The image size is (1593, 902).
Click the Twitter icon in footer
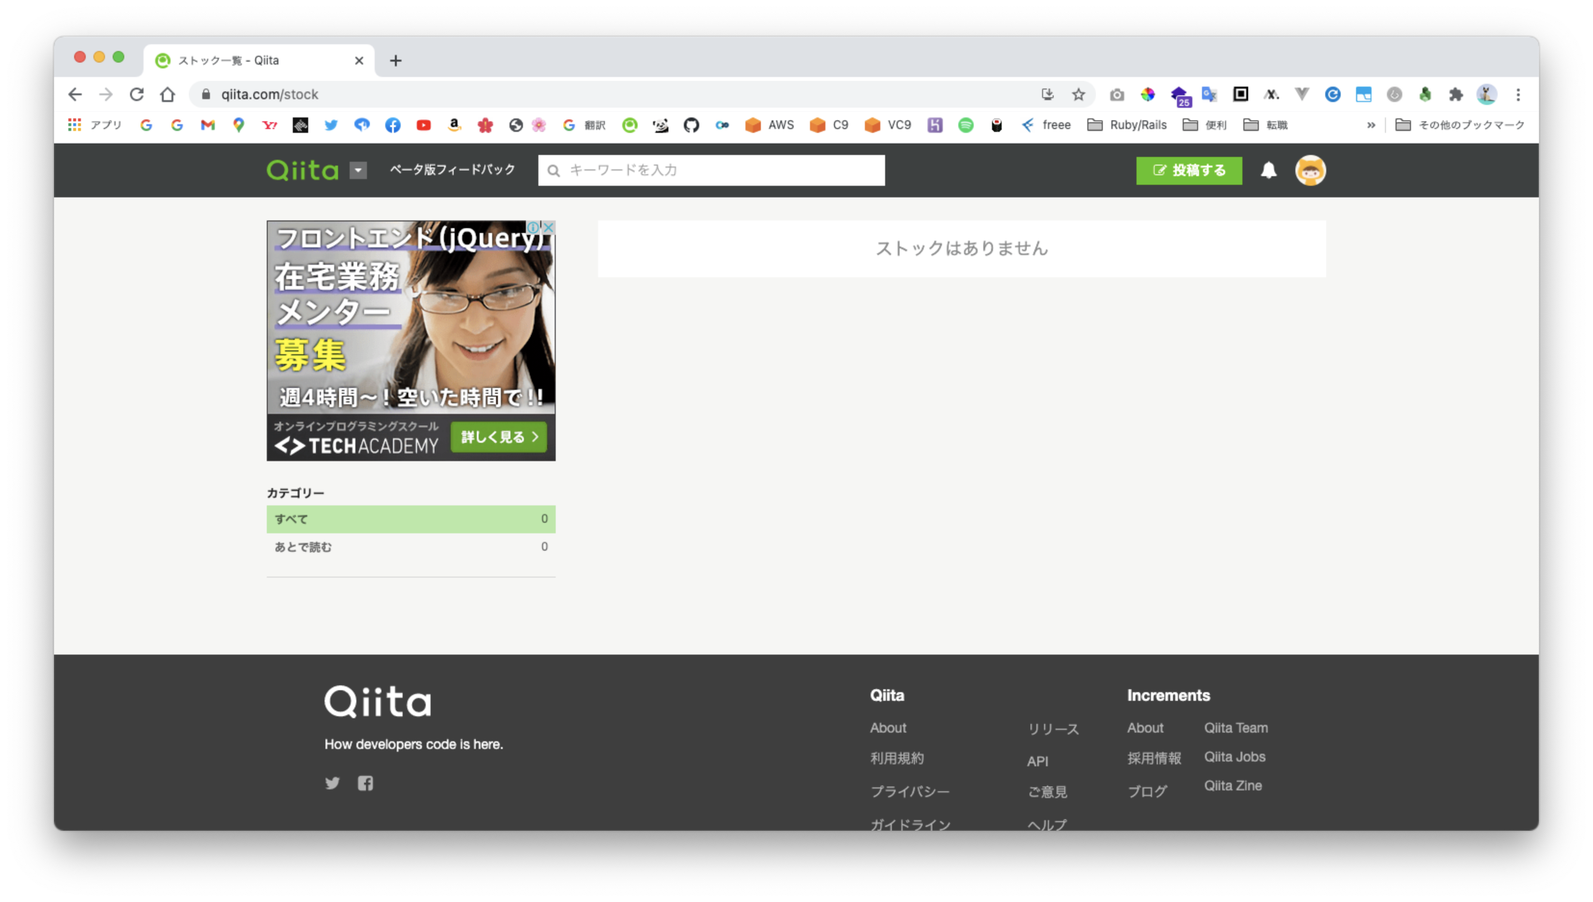pos(332,783)
